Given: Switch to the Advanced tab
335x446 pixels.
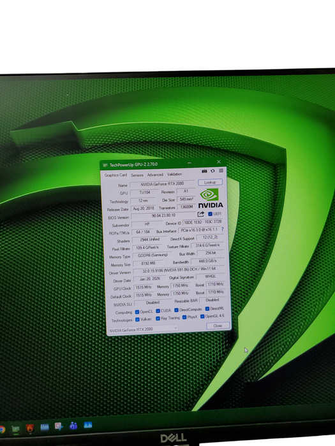Looking at the screenshot, I should click(x=155, y=175).
